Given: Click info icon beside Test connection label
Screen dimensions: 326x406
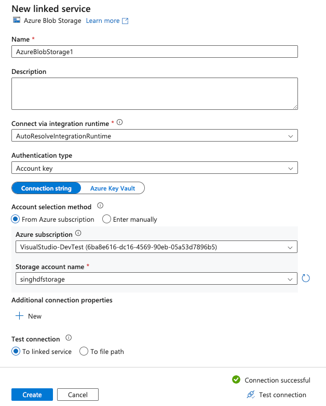Looking at the screenshot, I should 69,338.
